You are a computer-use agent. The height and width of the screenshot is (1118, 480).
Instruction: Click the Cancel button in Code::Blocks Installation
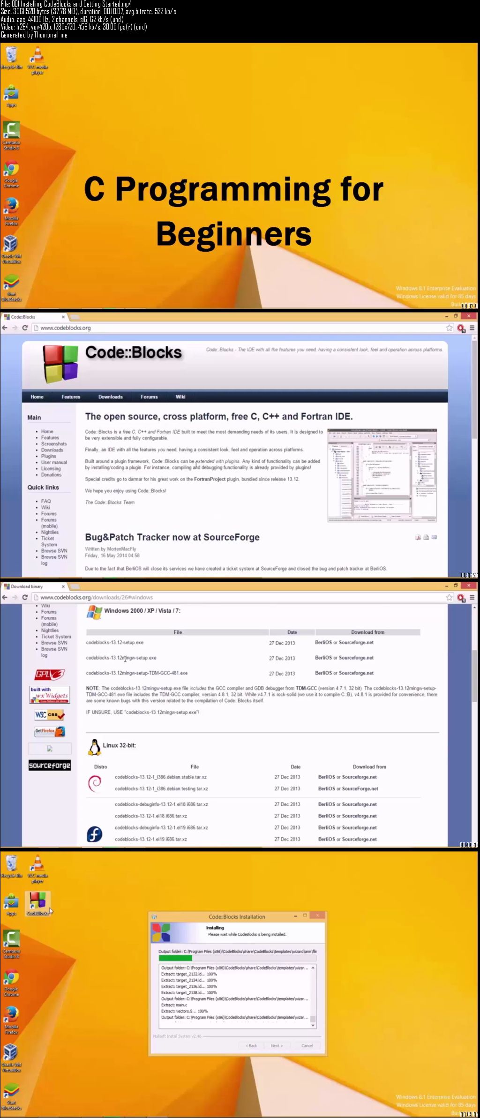click(307, 1046)
